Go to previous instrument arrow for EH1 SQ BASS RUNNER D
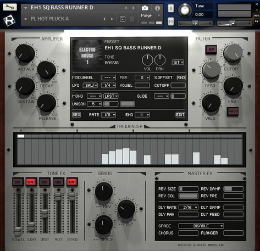 pos(126,8)
